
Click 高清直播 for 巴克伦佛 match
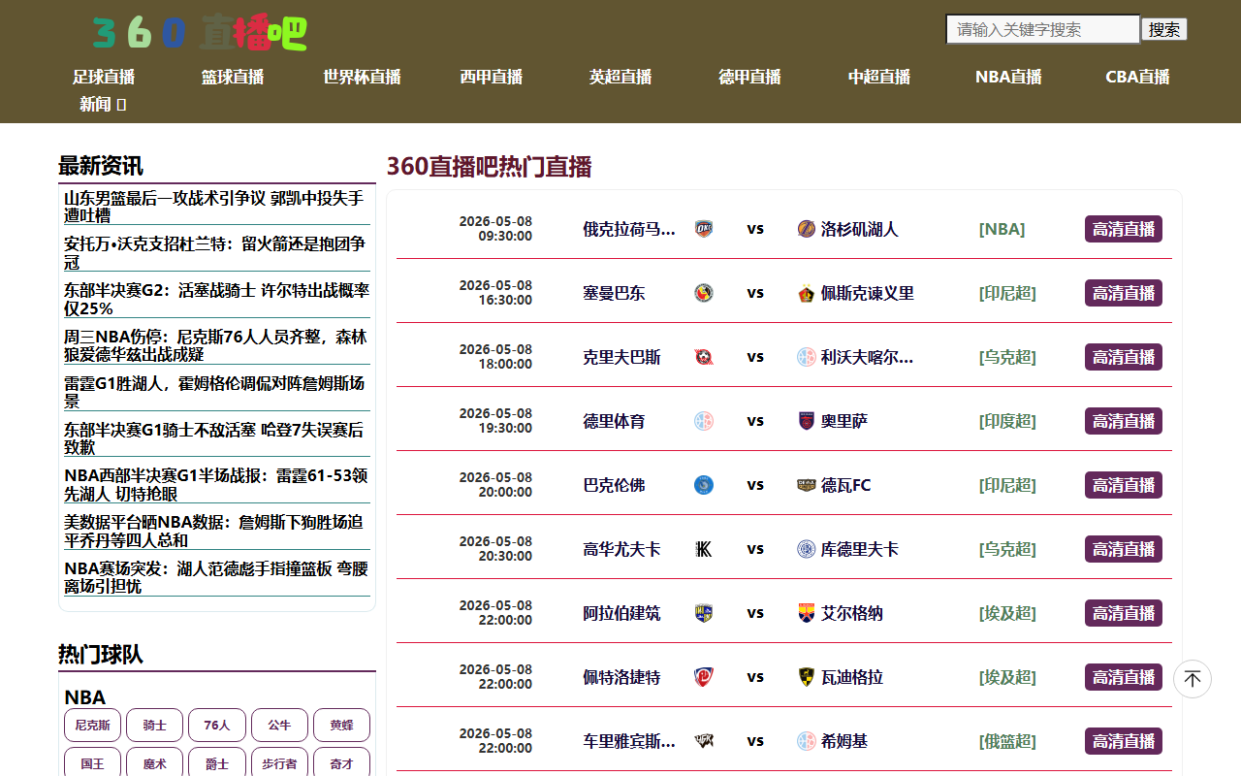[x=1124, y=485]
